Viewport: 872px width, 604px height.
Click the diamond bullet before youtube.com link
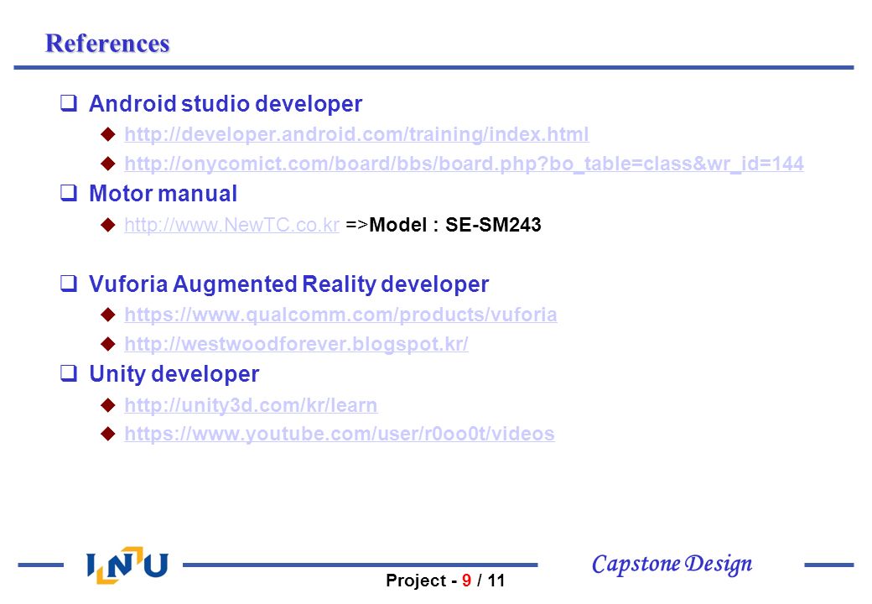[108, 434]
